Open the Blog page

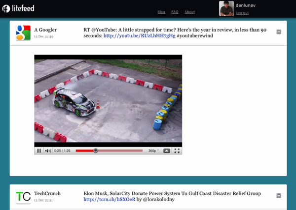pos(161,12)
